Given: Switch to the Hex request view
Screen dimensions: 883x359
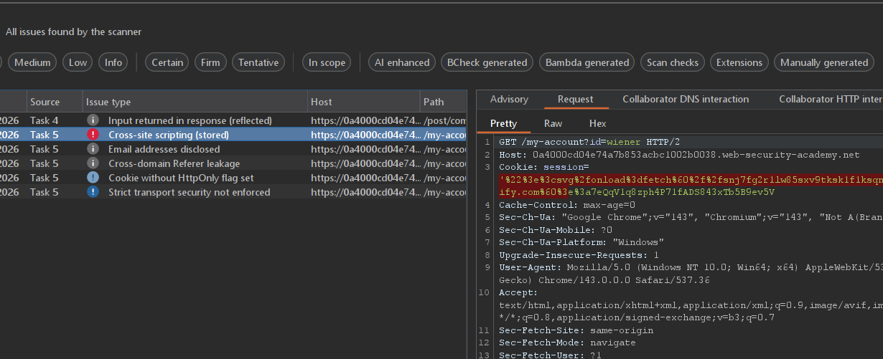Looking at the screenshot, I should [597, 123].
